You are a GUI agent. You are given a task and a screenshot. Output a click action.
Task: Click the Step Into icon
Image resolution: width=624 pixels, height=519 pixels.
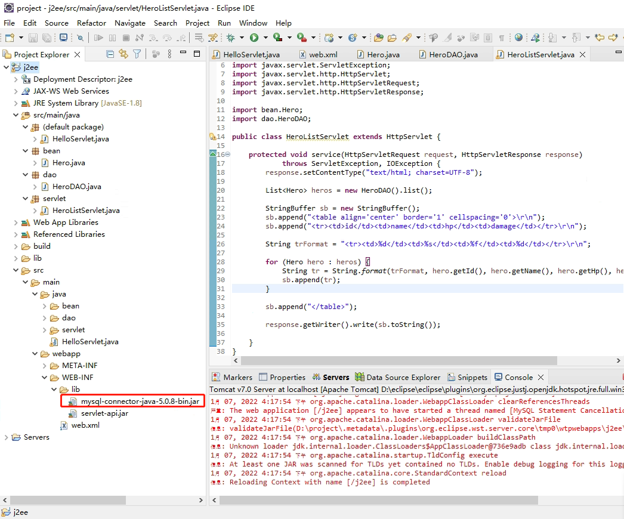(x=153, y=38)
